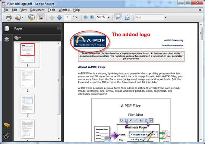The width and height of the screenshot is (205, 144).
Task: Collapse the Pages panel arrow button
Action: click(59, 28)
